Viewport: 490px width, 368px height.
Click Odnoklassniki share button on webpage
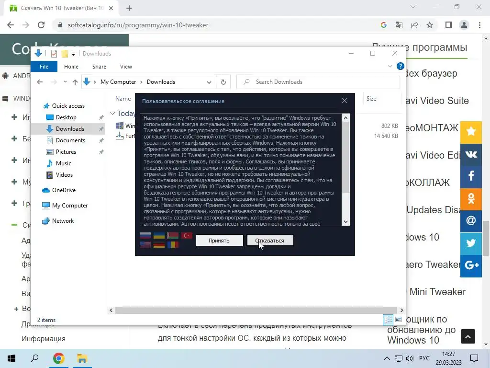[471, 199]
